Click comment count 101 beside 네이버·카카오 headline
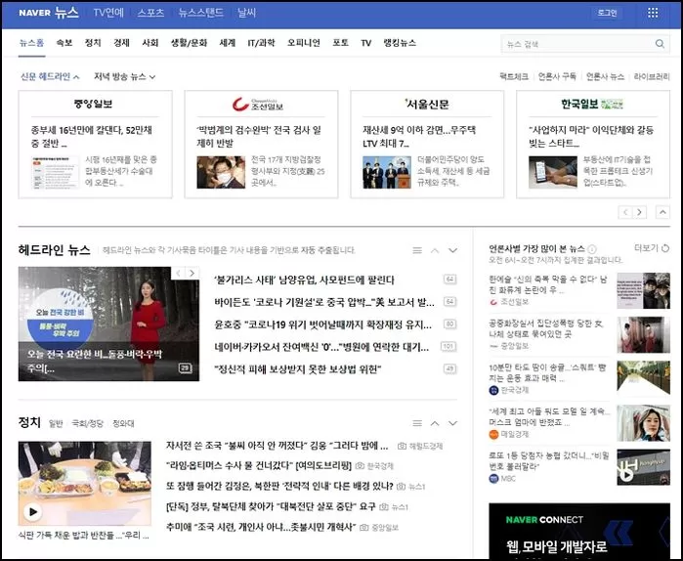Screen dimensions: 683x561 448,346
